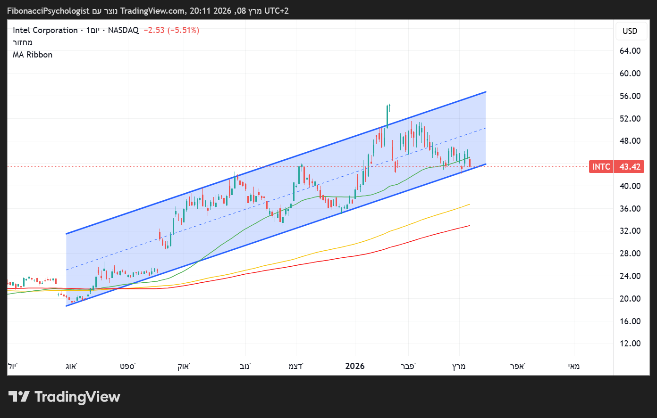The height and width of the screenshot is (418, 657).
Task: Click the UTC+2 timezone text in header
Action: [276, 11]
